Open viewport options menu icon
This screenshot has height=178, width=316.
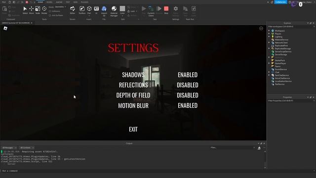coord(261,29)
